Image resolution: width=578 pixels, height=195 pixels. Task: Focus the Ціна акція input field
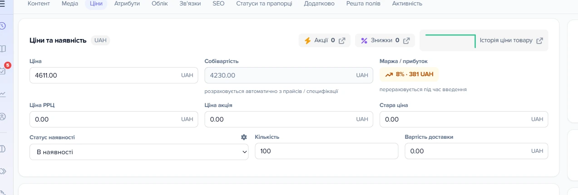[x=289, y=119]
